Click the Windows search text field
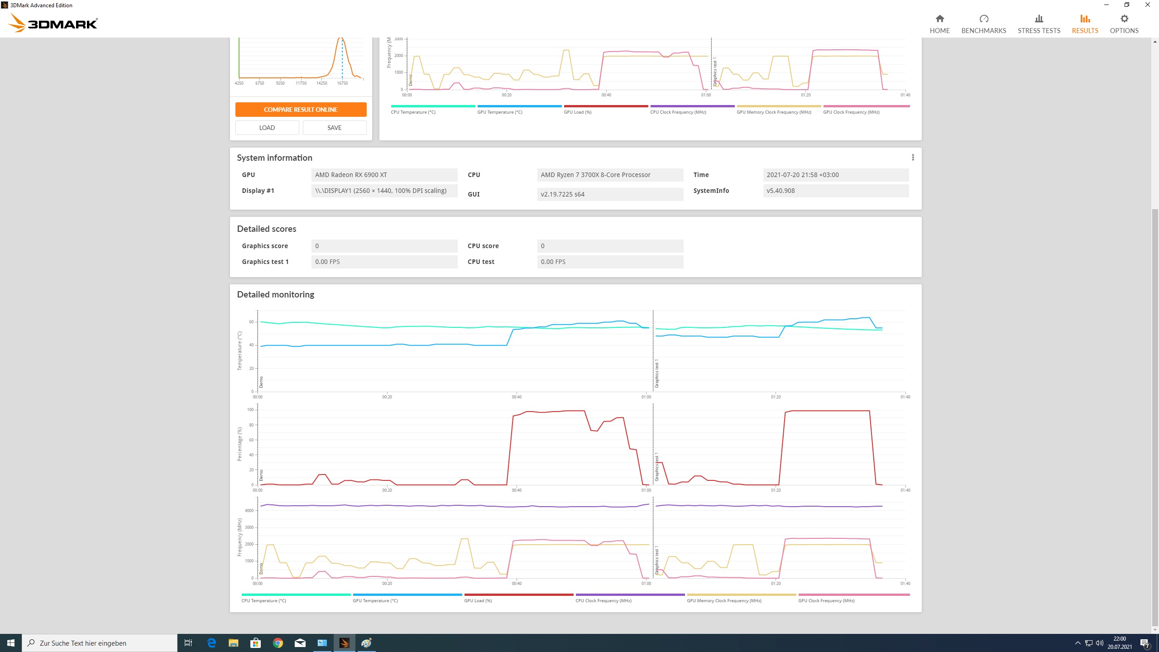This screenshot has height=652, width=1159. pyautogui.click(x=100, y=643)
